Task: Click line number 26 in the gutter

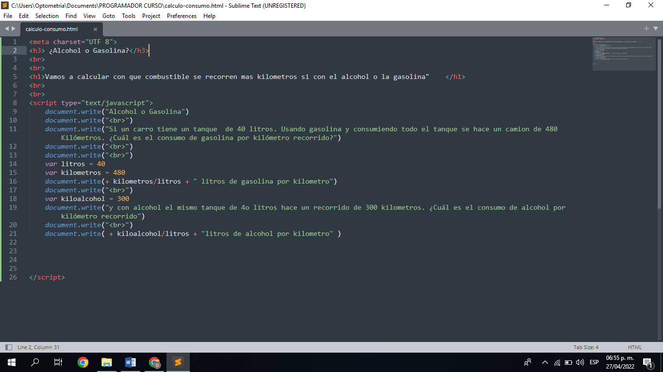Action: point(13,277)
